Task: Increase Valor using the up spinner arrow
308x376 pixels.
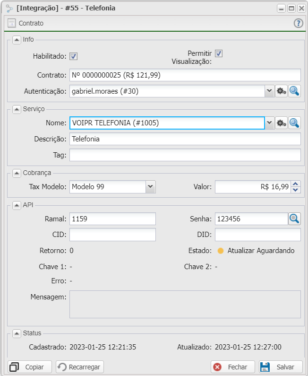Action: click(296, 184)
